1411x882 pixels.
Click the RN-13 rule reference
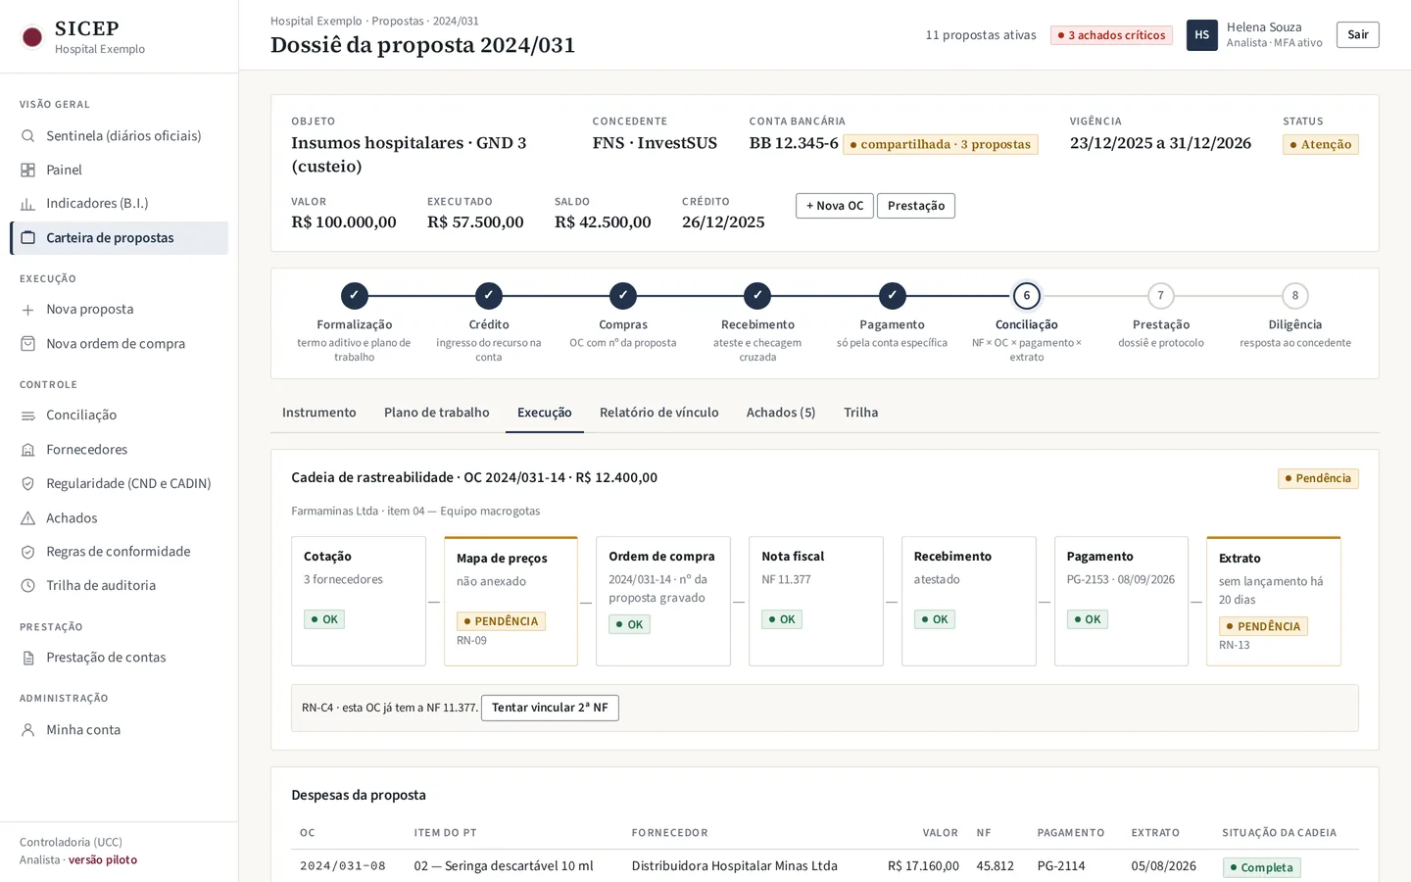pyautogui.click(x=1234, y=646)
